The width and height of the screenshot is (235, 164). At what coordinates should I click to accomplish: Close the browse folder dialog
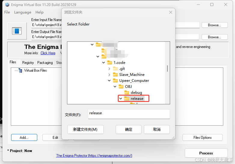point(171,12)
